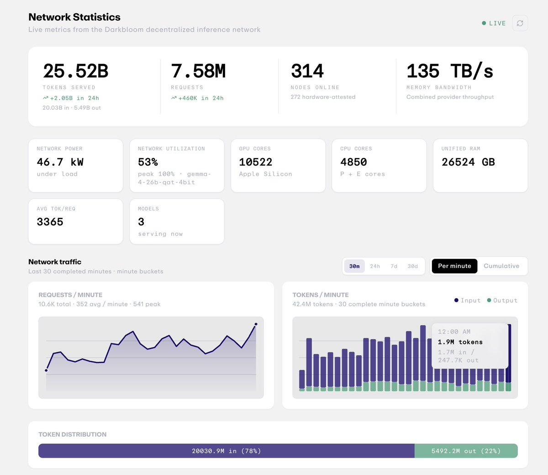Click the 7.58M requests value
The image size is (548, 475).
tap(198, 71)
